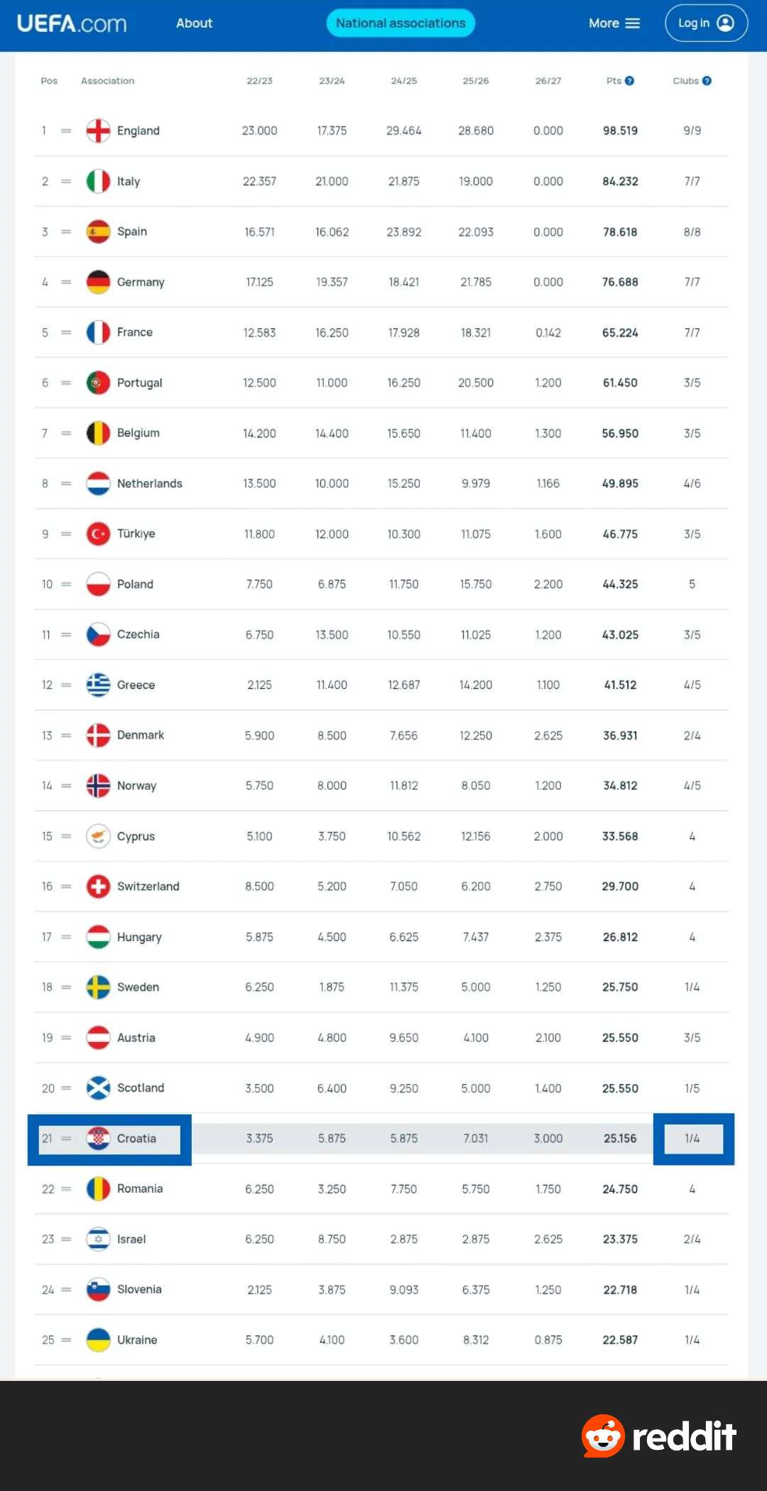This screenshot has width=767, height=1491.
Task: Click the 25/26 season column header
Action: (476, 81)
